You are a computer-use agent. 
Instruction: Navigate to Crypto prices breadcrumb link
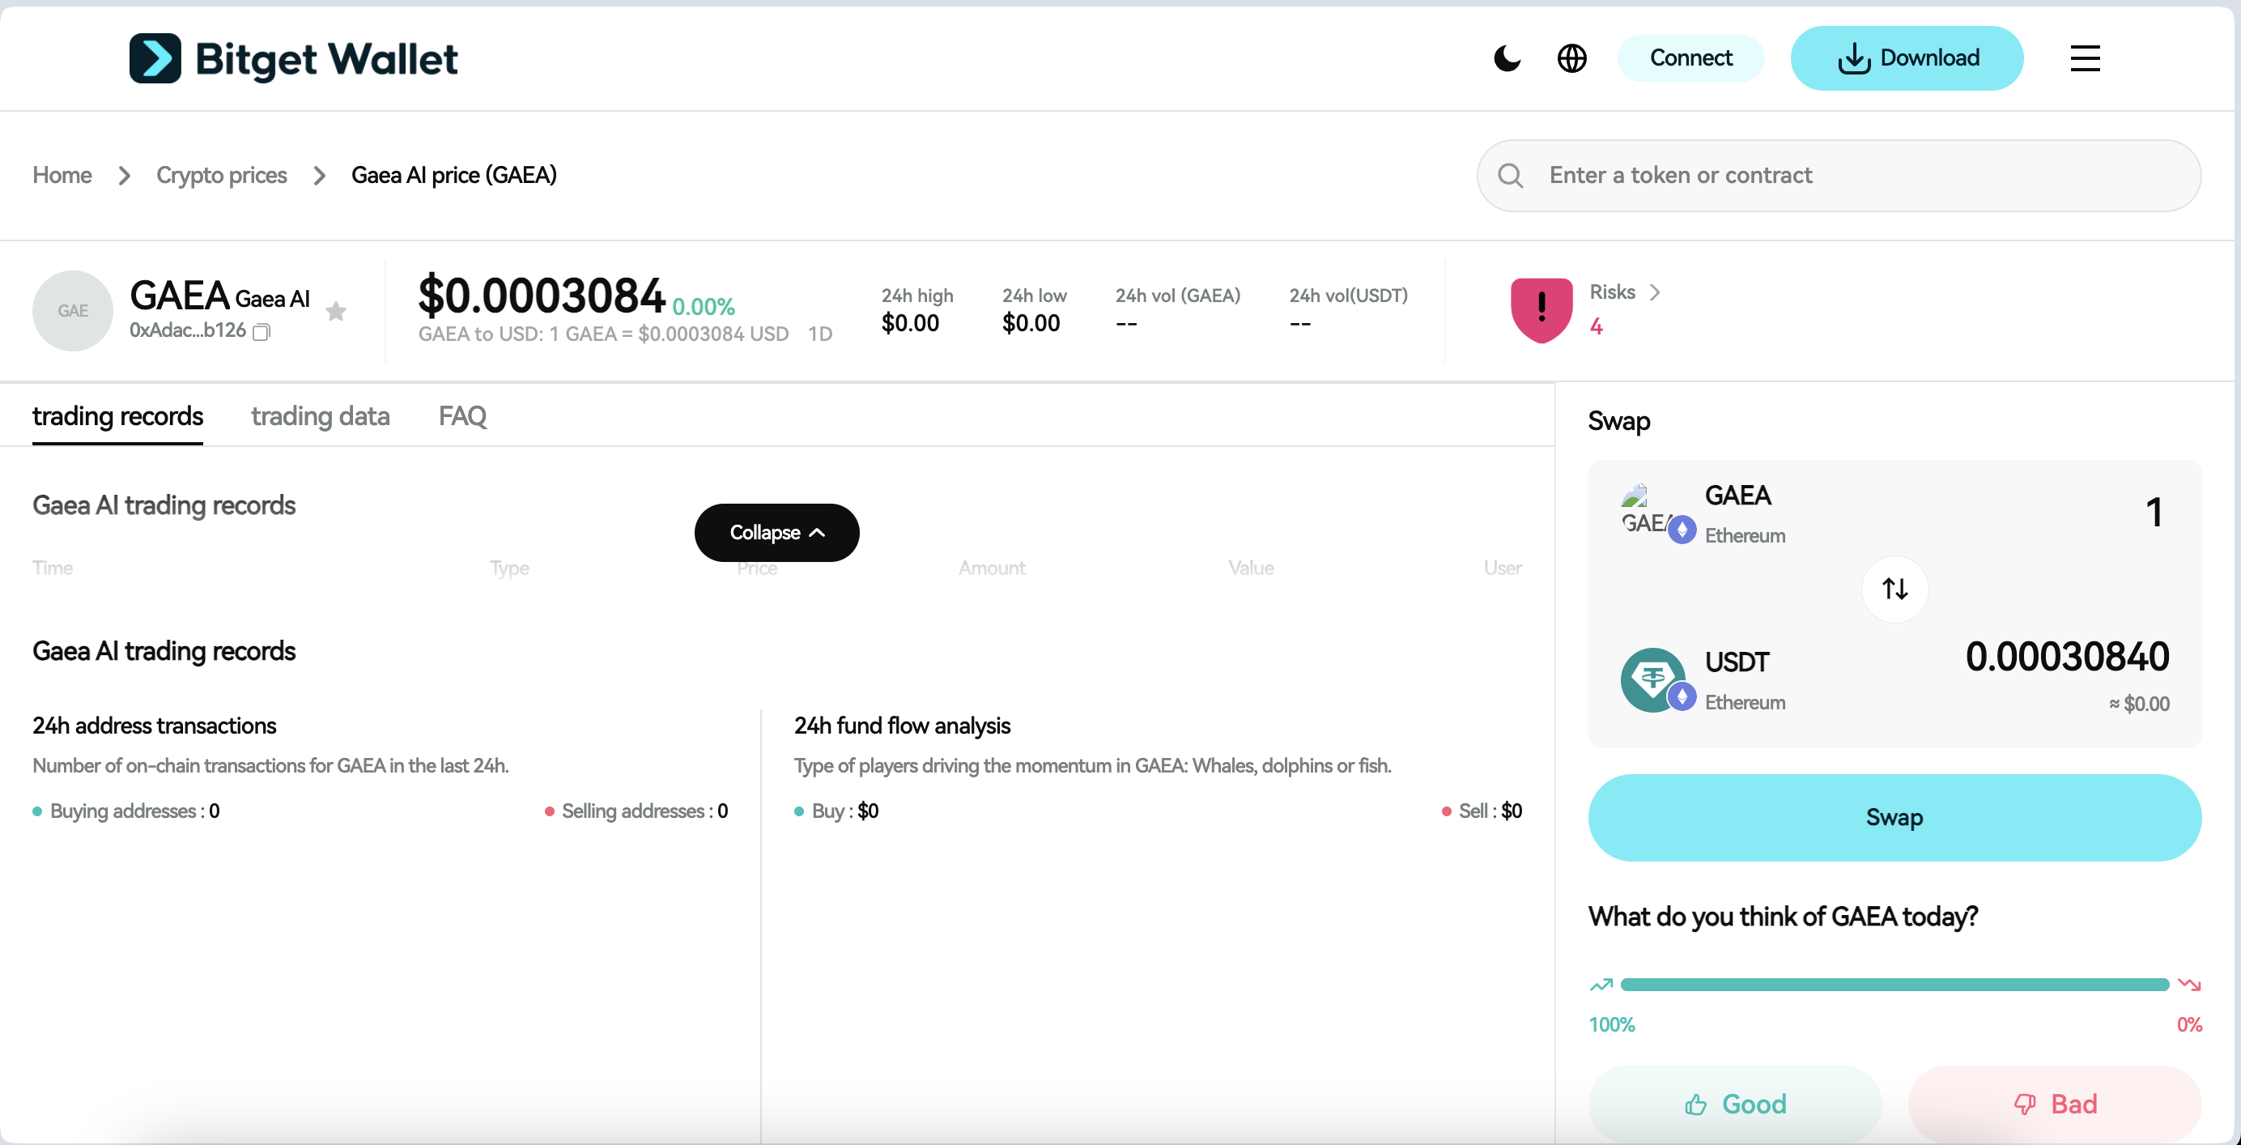pos(221,175)
